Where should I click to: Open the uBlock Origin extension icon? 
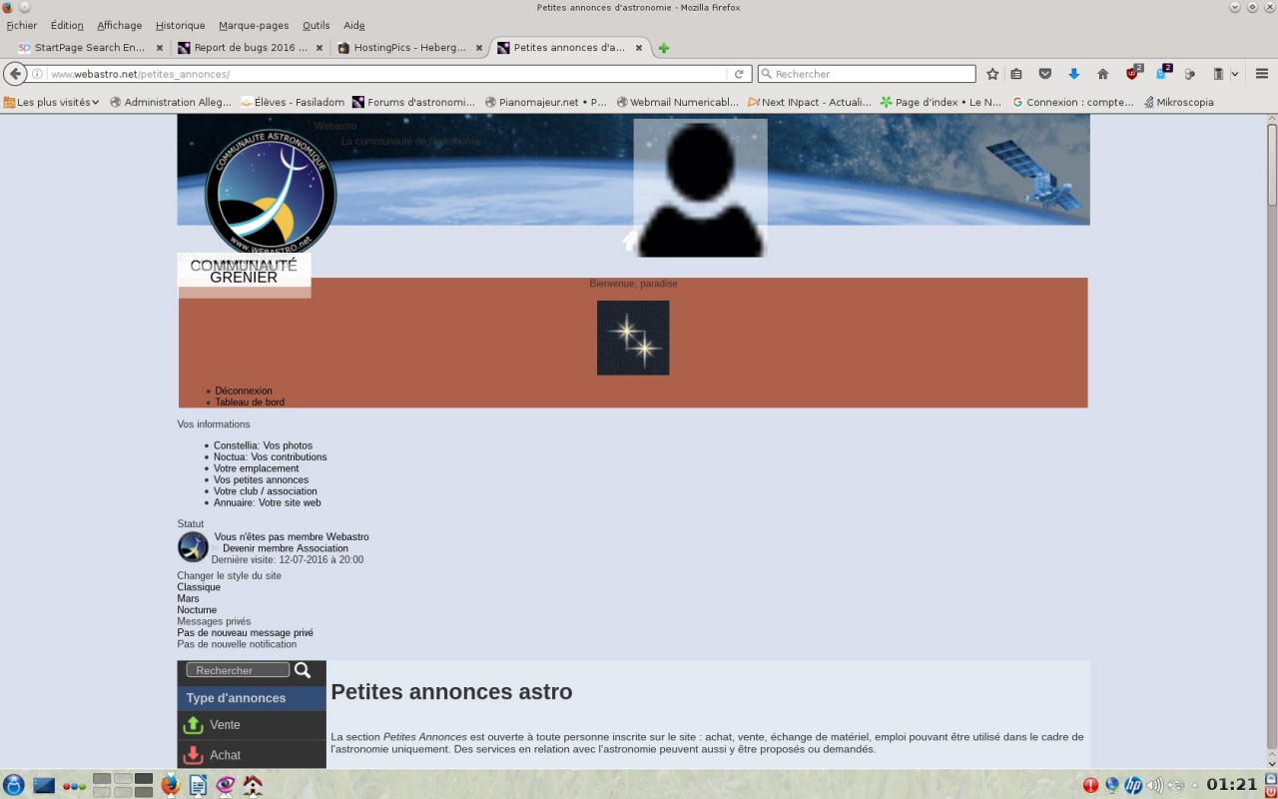click(x=1133, y=73)
